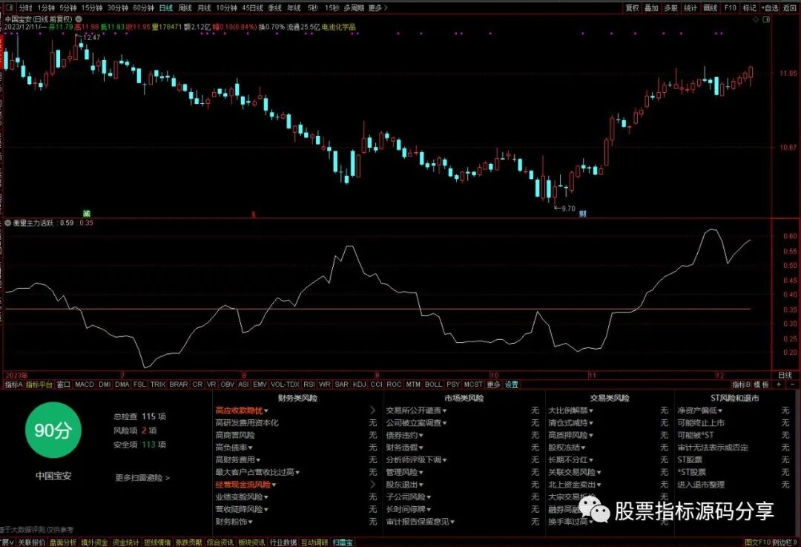Expand 净资产偏低 dropdown
The width and height of the screenshot is (801, 547).
click(720, 411)
